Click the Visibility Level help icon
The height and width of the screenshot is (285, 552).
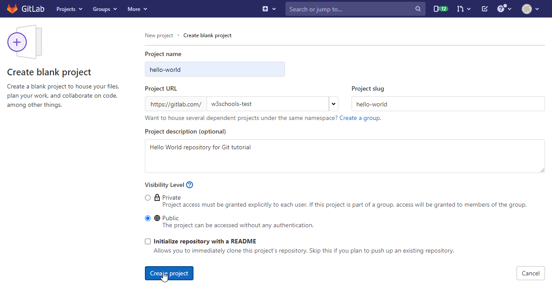click(190, 185)
